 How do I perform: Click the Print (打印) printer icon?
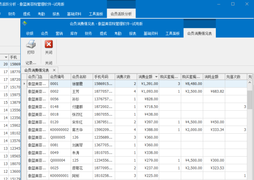point(30,44)
